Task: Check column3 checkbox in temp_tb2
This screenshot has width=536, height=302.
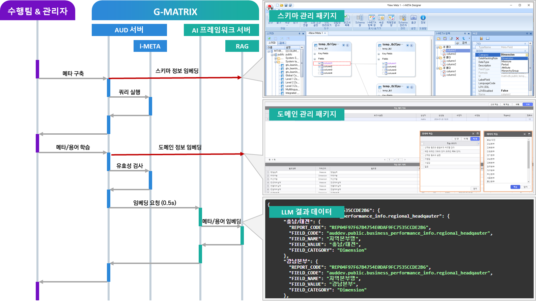Action: 383,70
